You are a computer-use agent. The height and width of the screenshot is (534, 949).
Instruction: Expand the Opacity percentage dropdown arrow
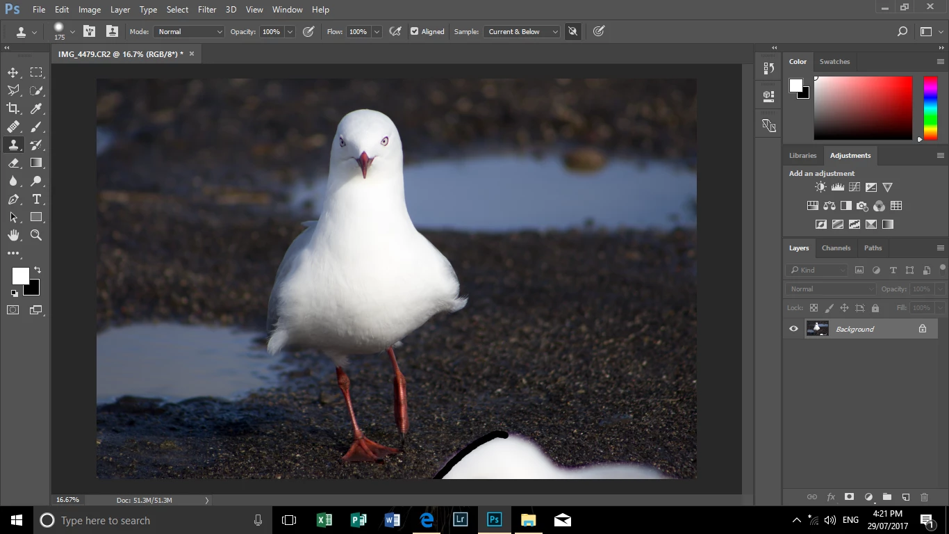pos(290,31)
